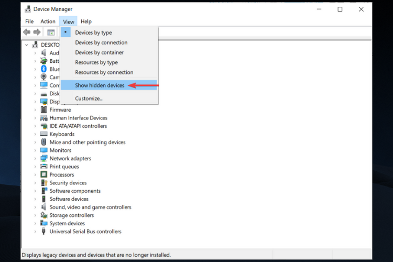Select the Security devices label

[68, 183]
